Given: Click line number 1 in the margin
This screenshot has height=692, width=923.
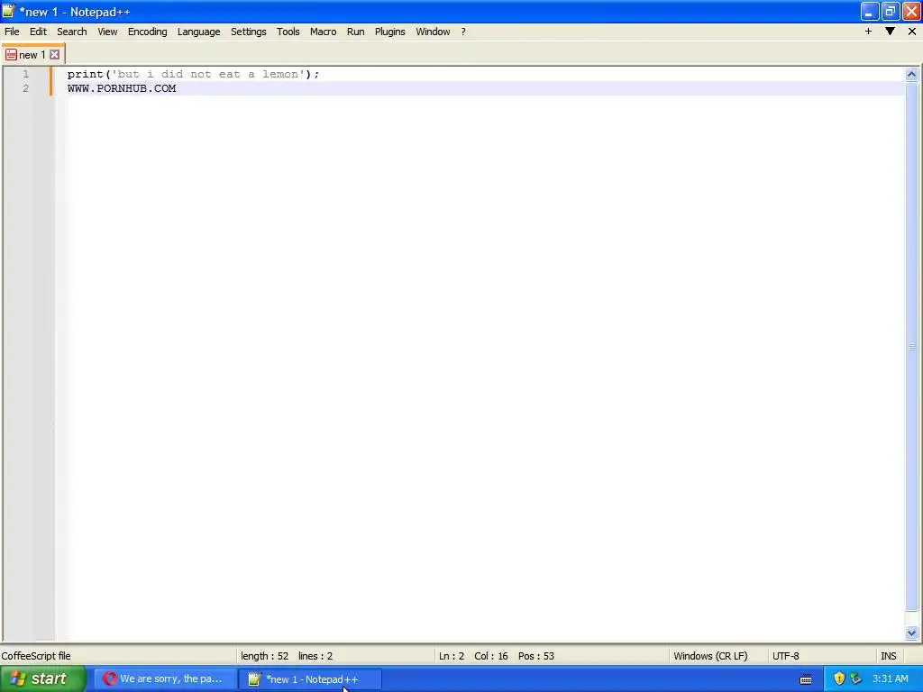Looking at the screenshot, I should point(25,74).
